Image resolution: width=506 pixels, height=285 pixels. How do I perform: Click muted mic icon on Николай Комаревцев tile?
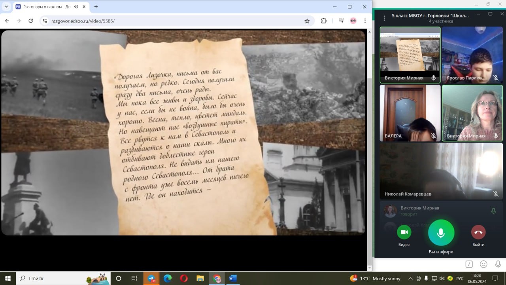point(496,194)
